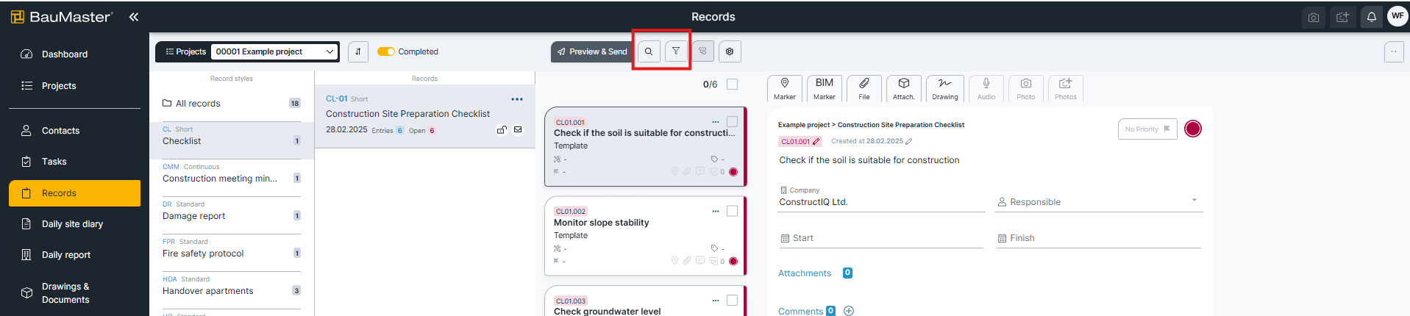Click the mail envelope icon on CL-01
This screenshot has height=316, width=1410.
pyautogui.click(x=518, y=130)
